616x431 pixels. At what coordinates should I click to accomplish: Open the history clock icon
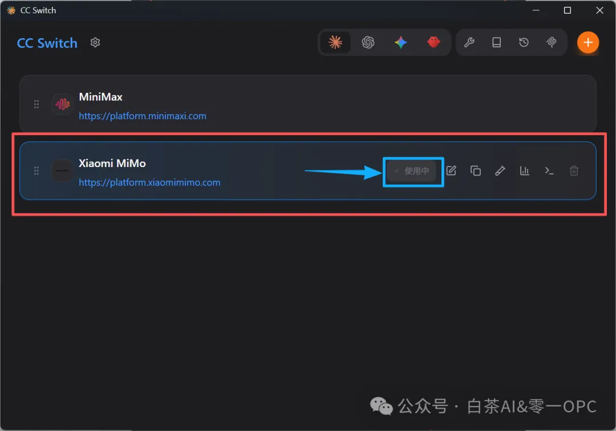pyautogui.click(x=524, y=42)
